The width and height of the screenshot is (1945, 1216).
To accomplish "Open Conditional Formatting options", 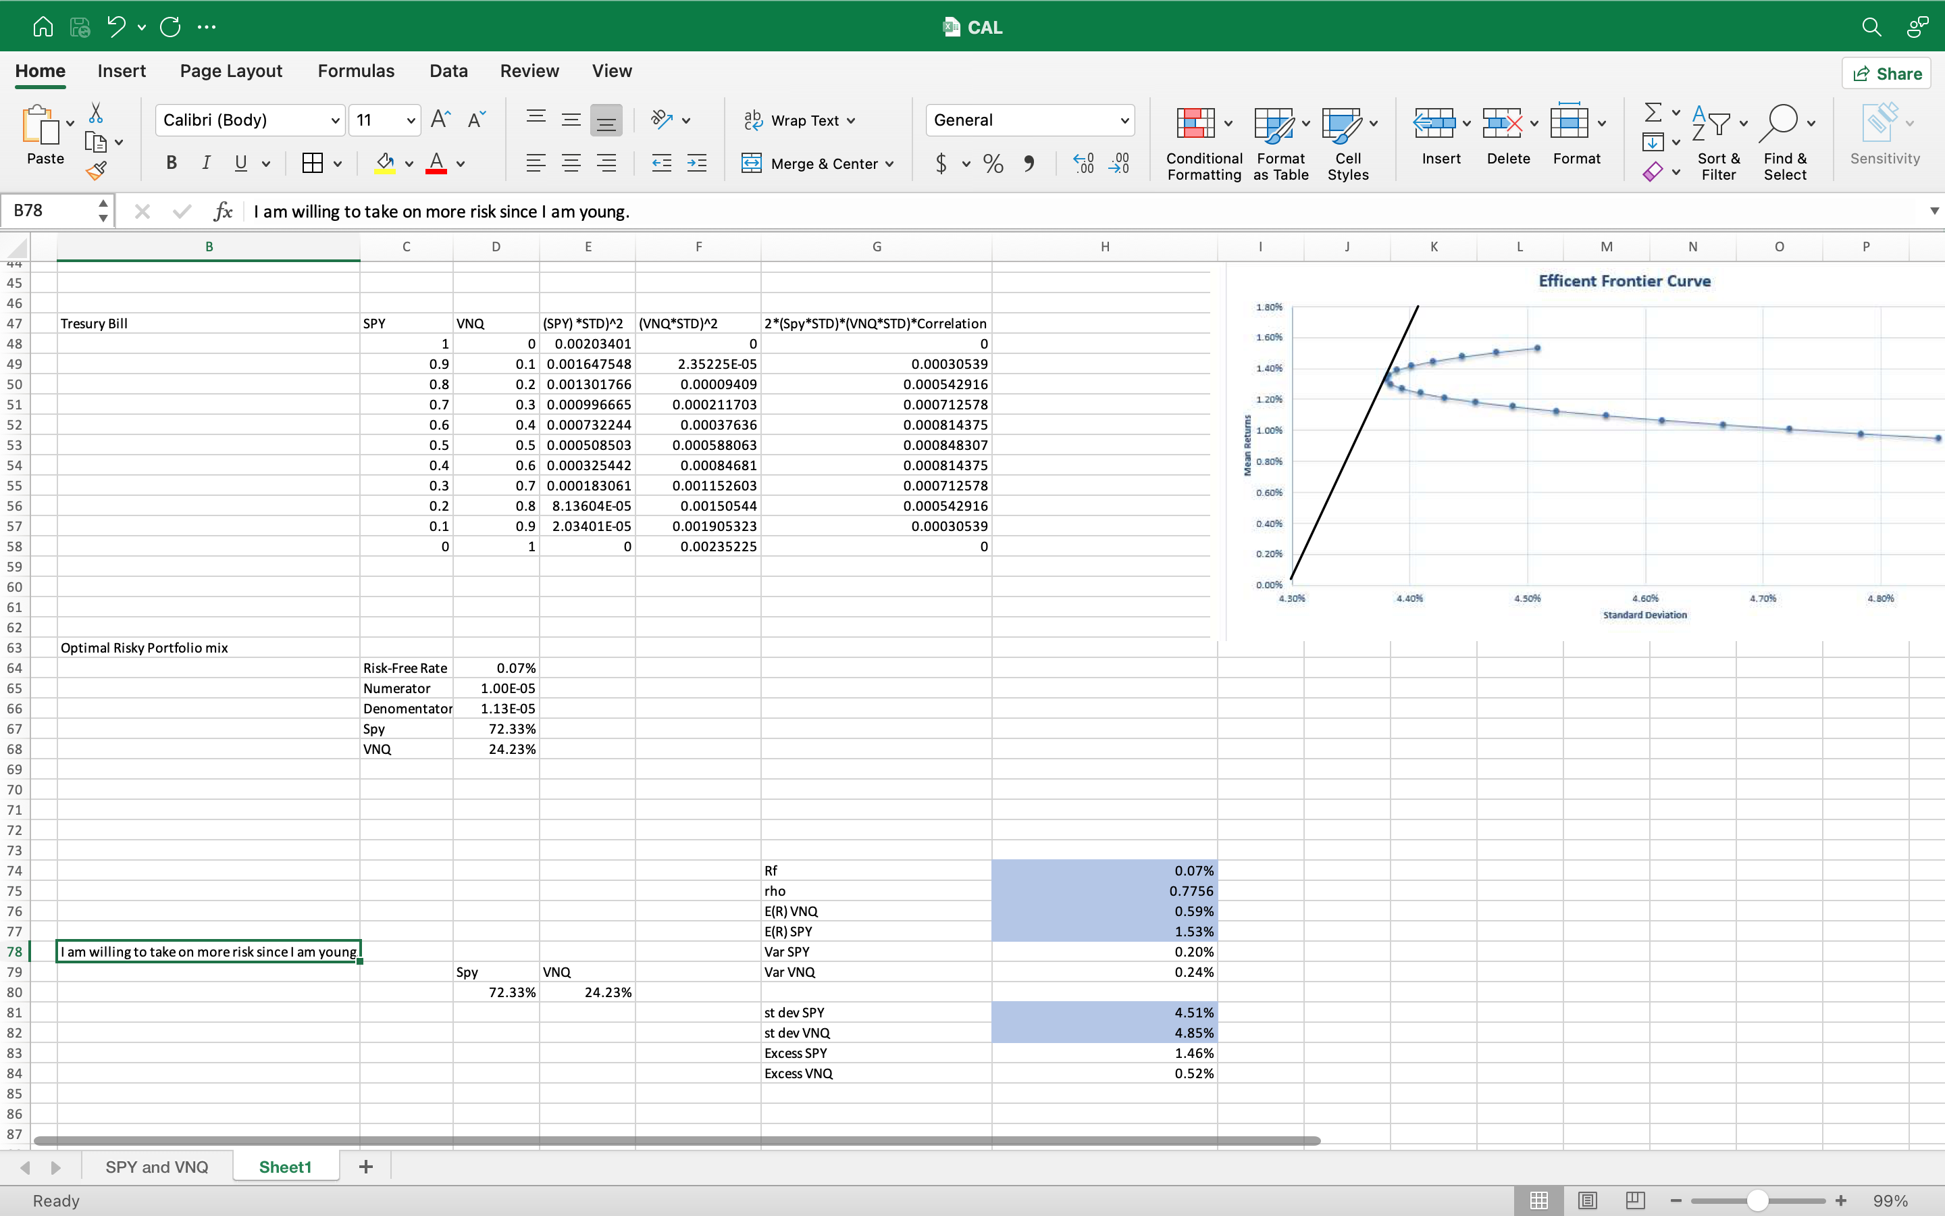I will pos(1201,142).
